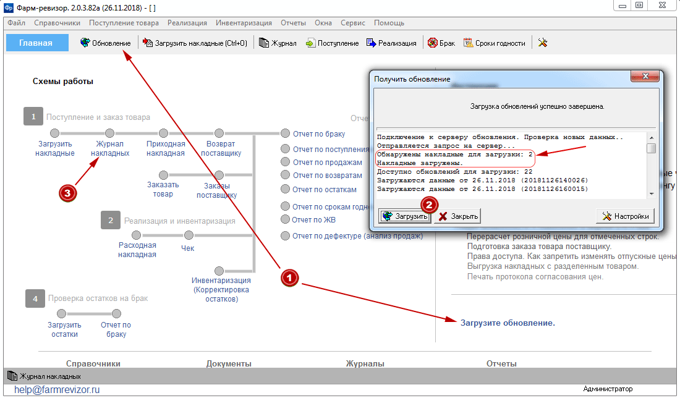Open the Инвентаризация menu
Viewport: 680px width, 398px height.
pos(244,23)
